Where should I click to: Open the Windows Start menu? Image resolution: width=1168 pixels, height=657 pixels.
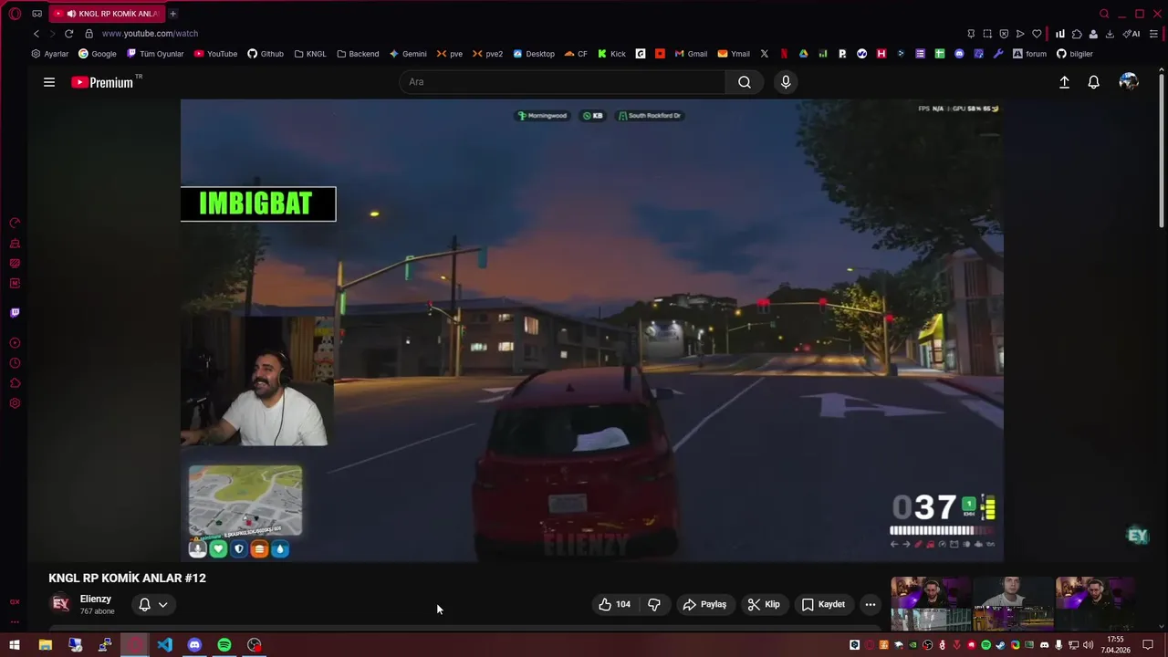coord(15,645)
